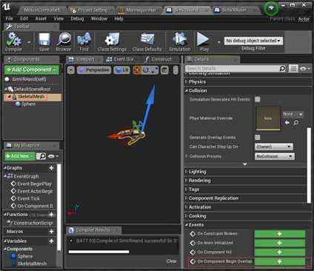This screenshot has height=271, width=314.
Task: Click the Phys Material Override thumbnail
Action: coord(268,118)
